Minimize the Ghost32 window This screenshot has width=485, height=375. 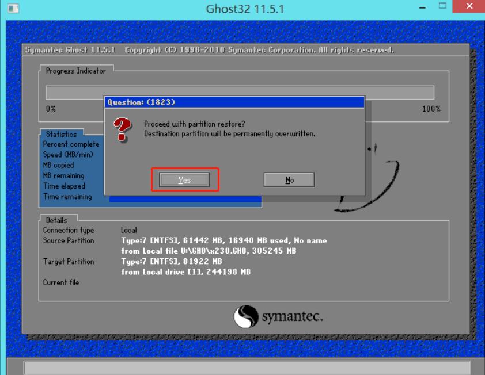pos(422,7)
